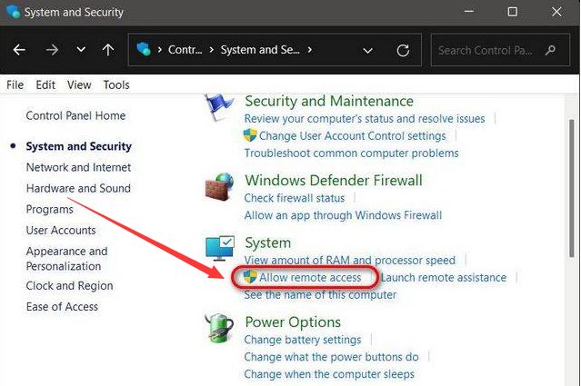Type in the Search Control Panel field
Screen dimensions: 581x386
(486, 50)
